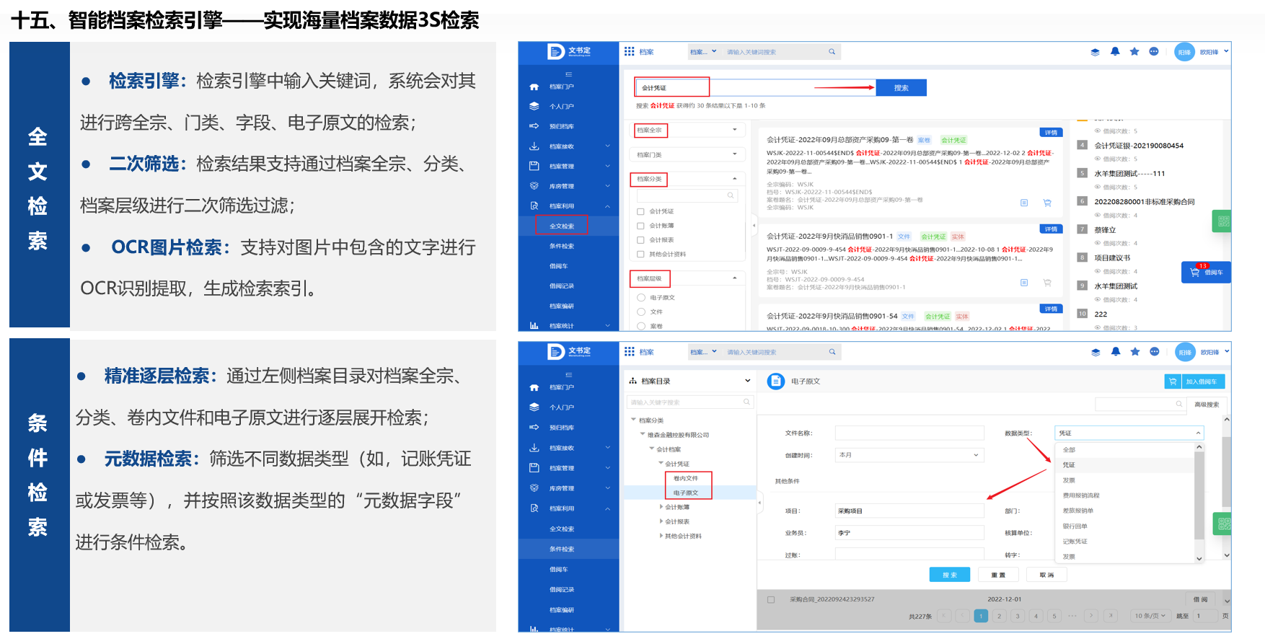Open 档案编研 menu in condition search window
Viewport: 1265px width, 644px height.
click(562, 609)
